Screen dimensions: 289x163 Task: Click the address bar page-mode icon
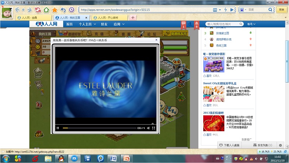coord(215,10)
